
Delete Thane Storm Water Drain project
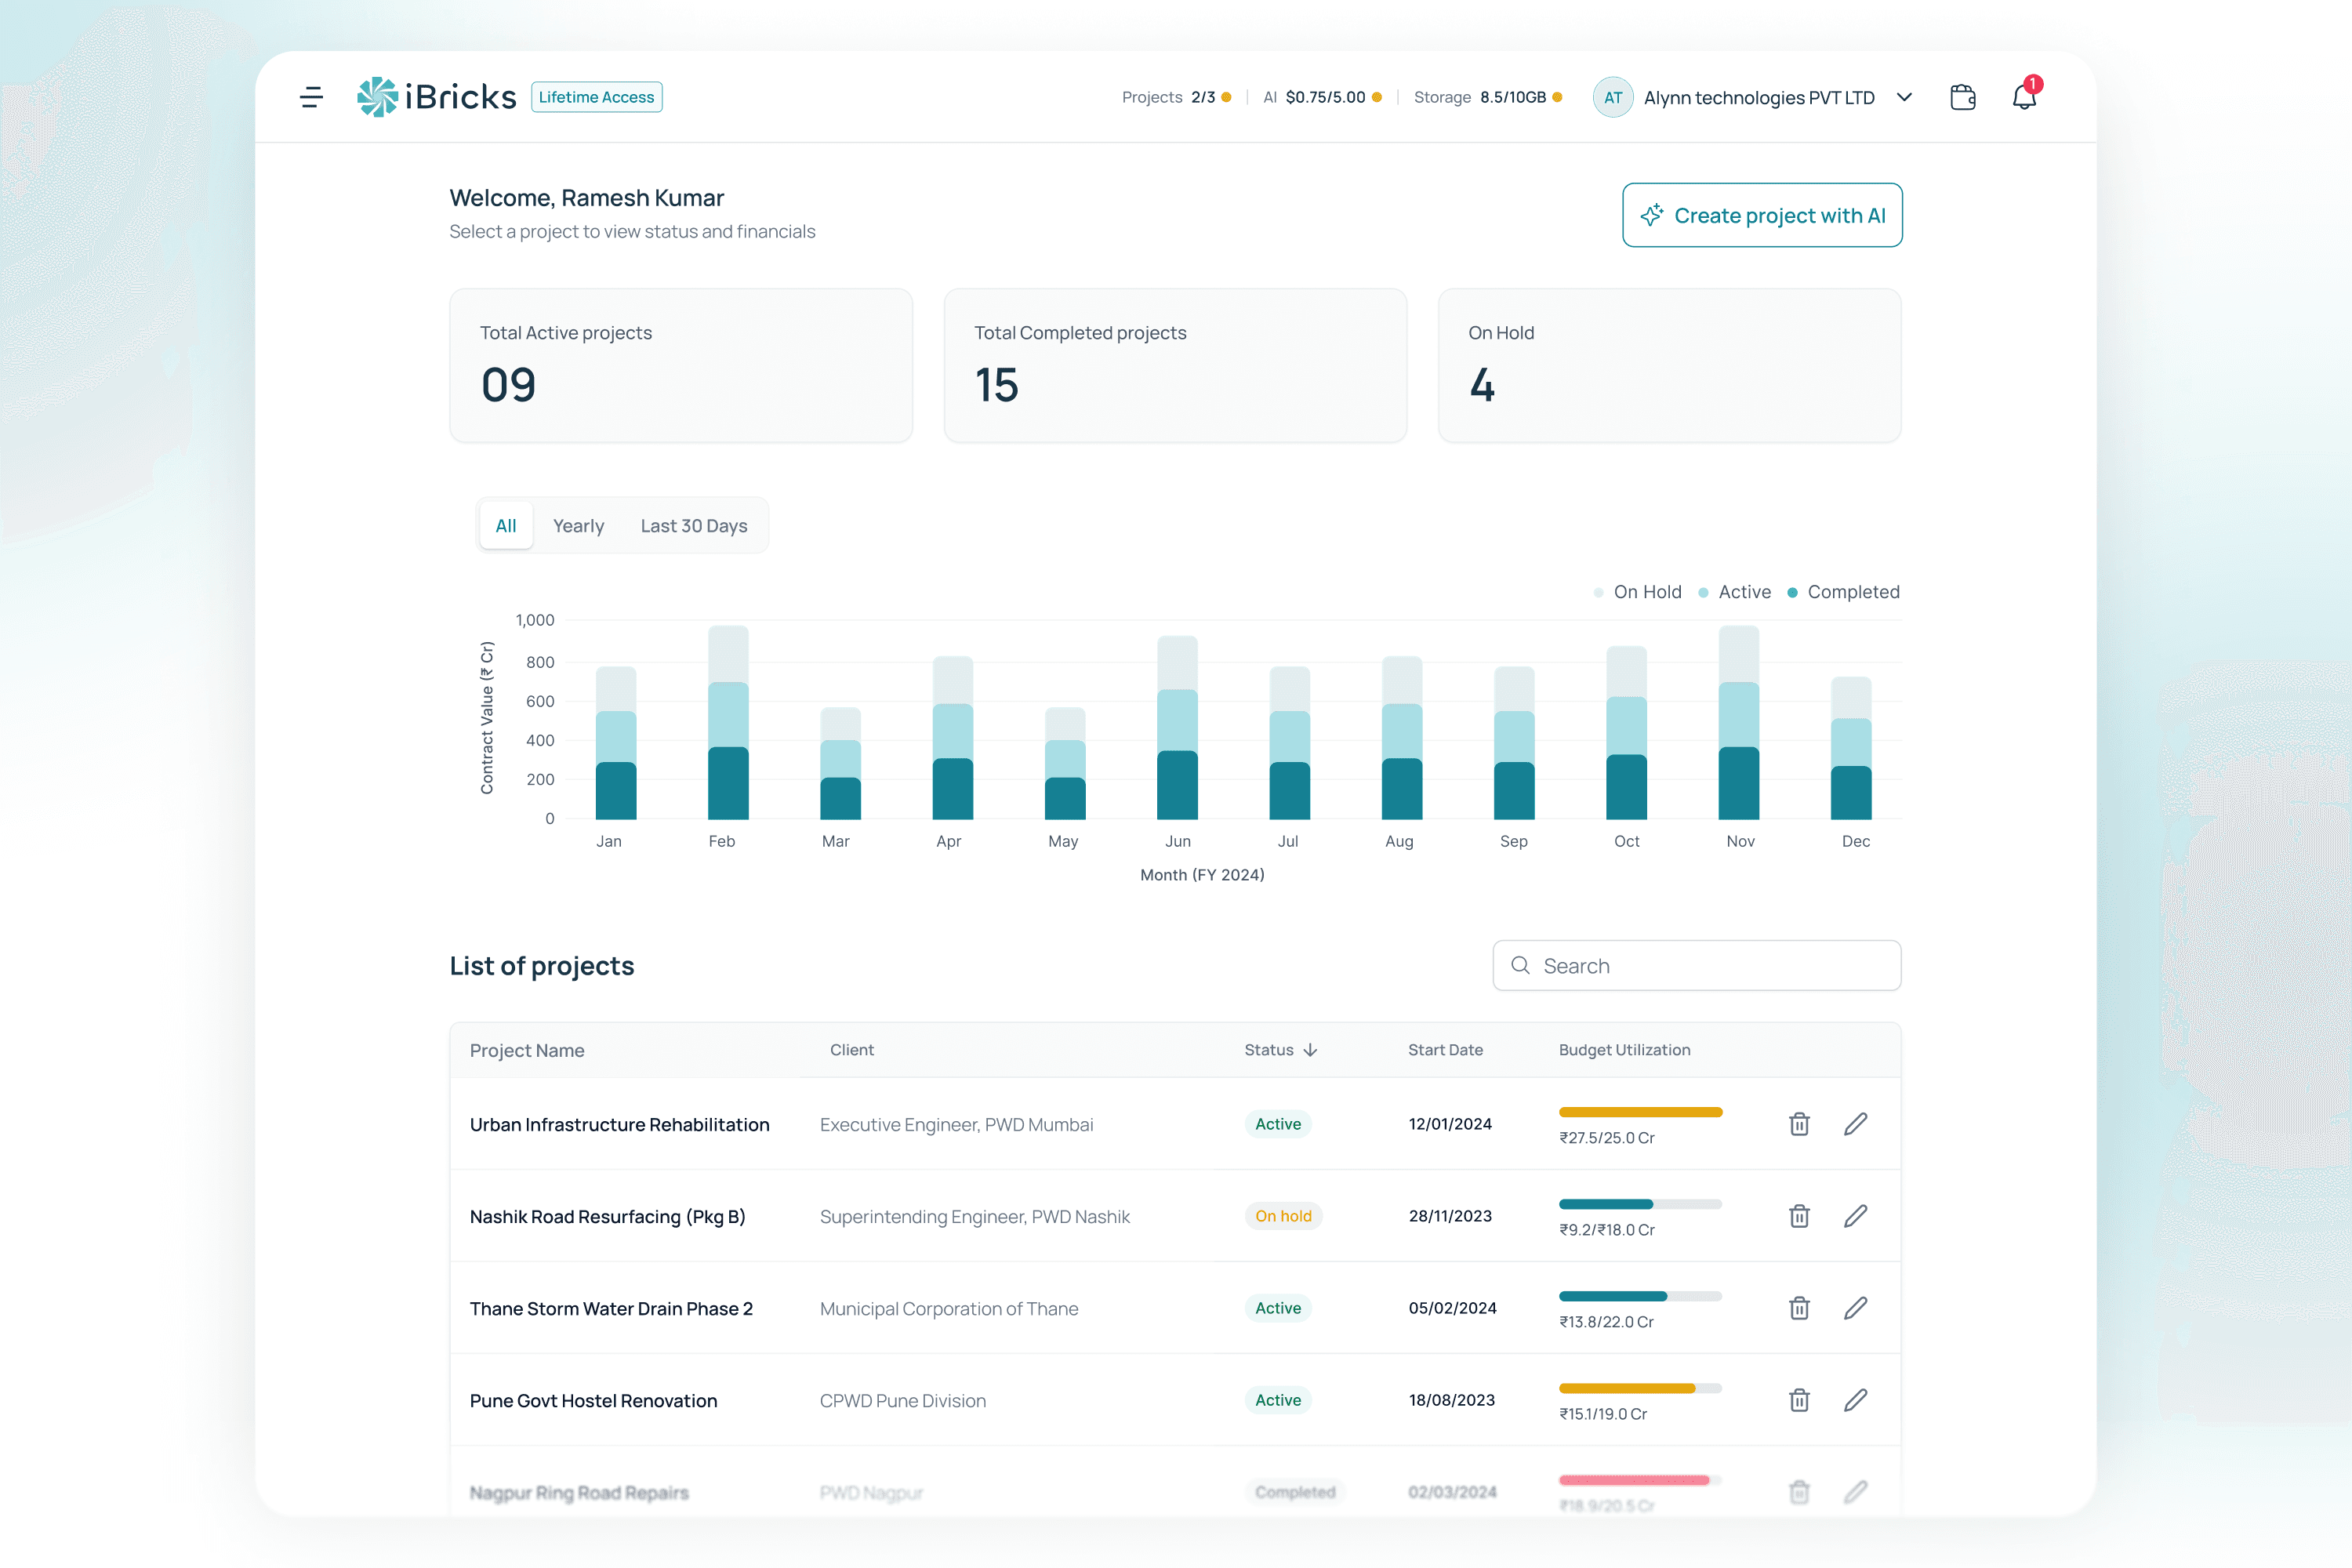[x=1799, y=1308]
